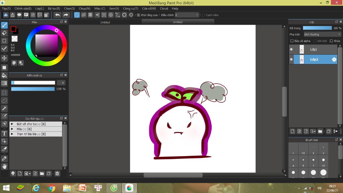Click the brush size value field showing 4
Image resolution: width=343 pixels, height=193 pixels.
coord(61,83)
